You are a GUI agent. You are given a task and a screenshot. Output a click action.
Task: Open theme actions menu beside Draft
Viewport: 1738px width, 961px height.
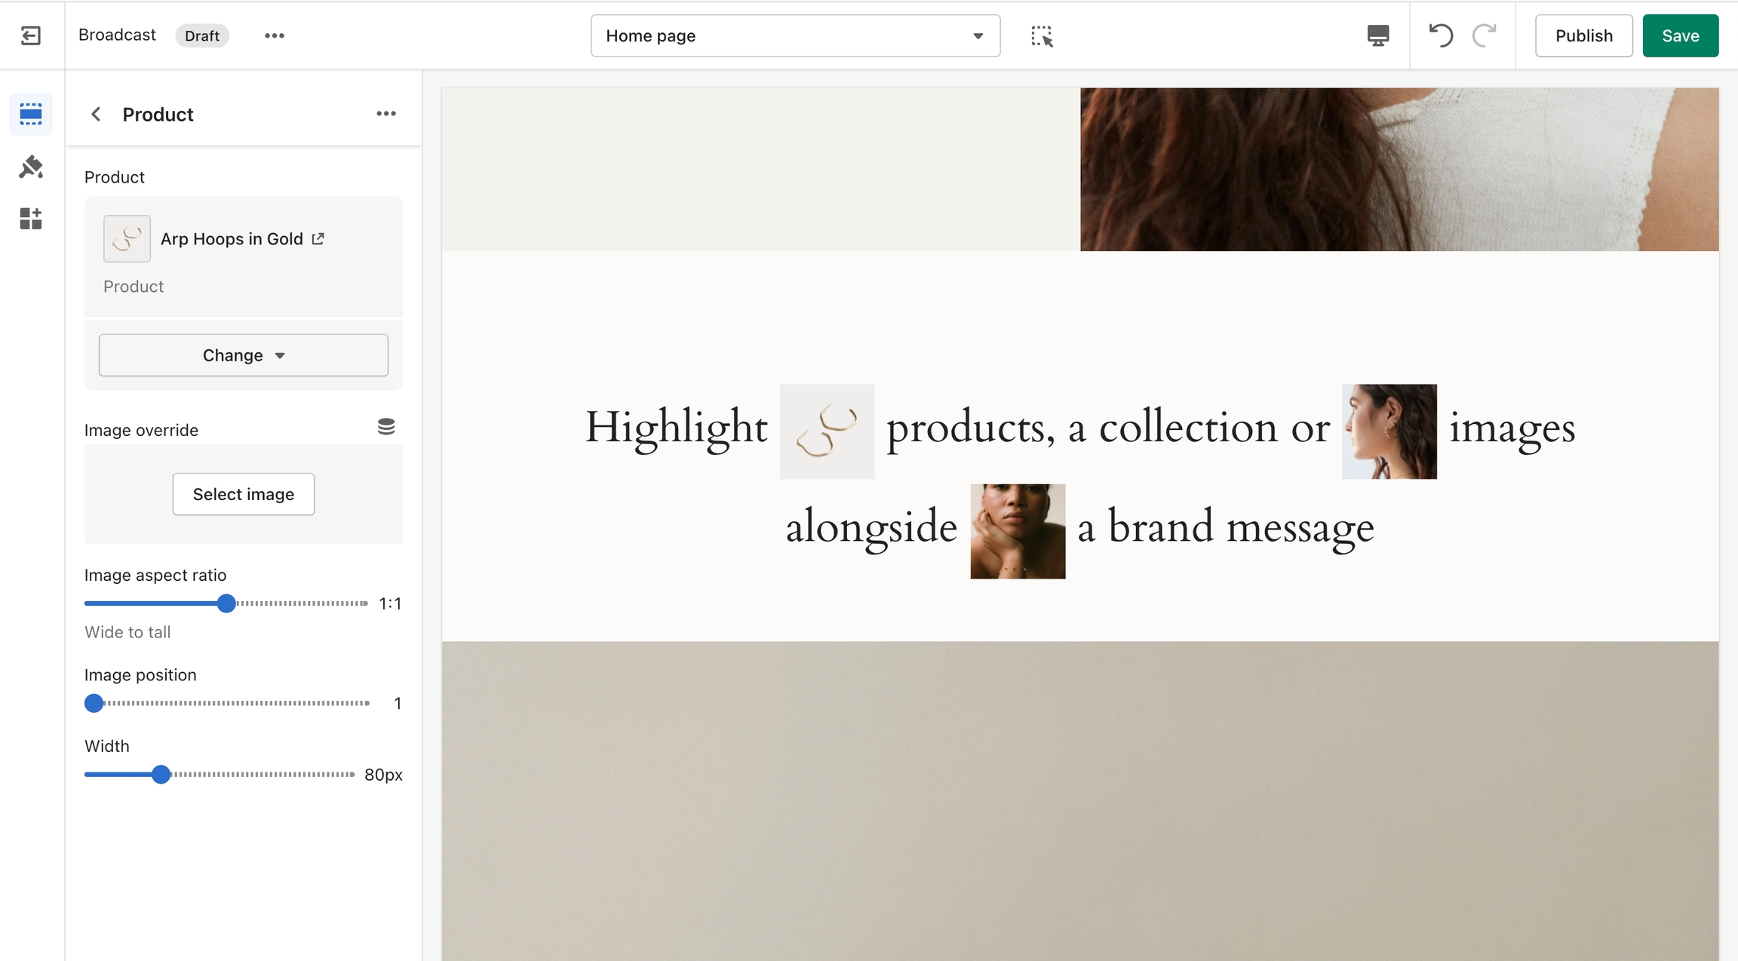point(275,35)
